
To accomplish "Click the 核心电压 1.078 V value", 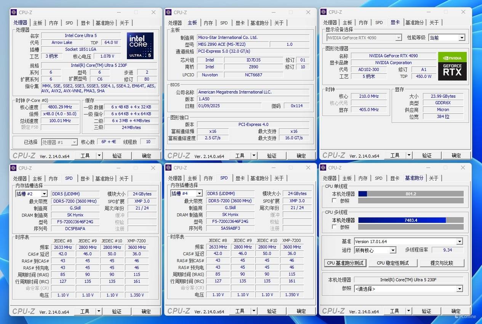I will click(x=107, y=56).
